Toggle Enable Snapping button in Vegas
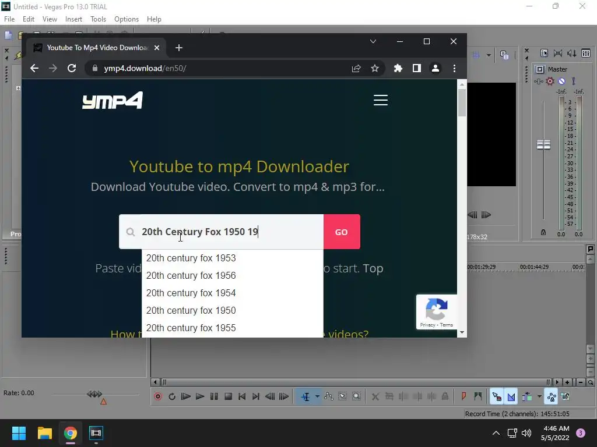 [497, 396]
